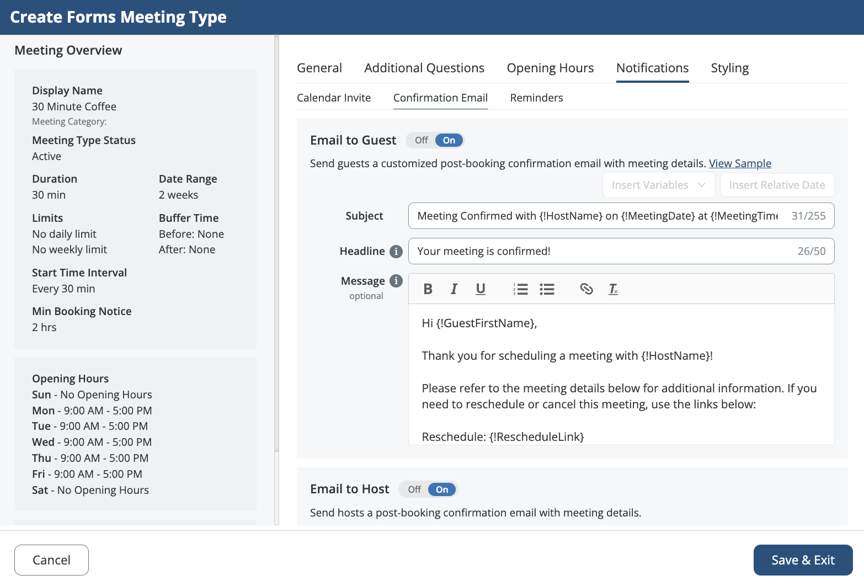Turn off the Email to Host toggle

[x=414, y=489]
